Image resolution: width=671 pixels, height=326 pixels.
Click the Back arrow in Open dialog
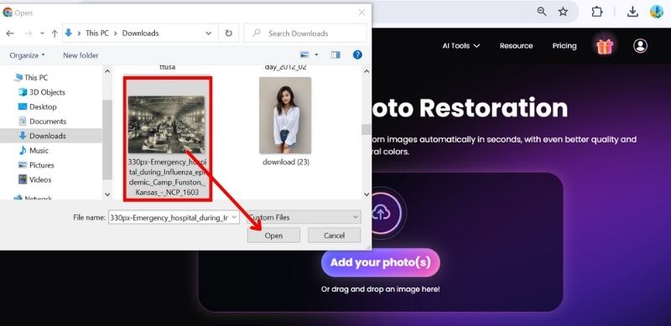pyautogui.click(x=10, y=34)
